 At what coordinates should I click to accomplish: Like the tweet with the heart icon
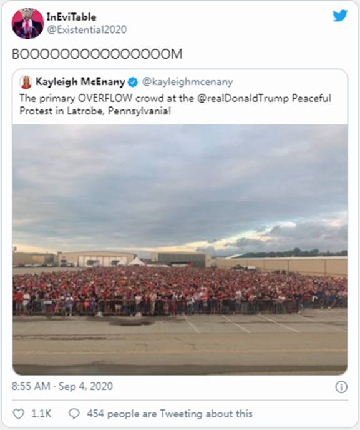19,414
